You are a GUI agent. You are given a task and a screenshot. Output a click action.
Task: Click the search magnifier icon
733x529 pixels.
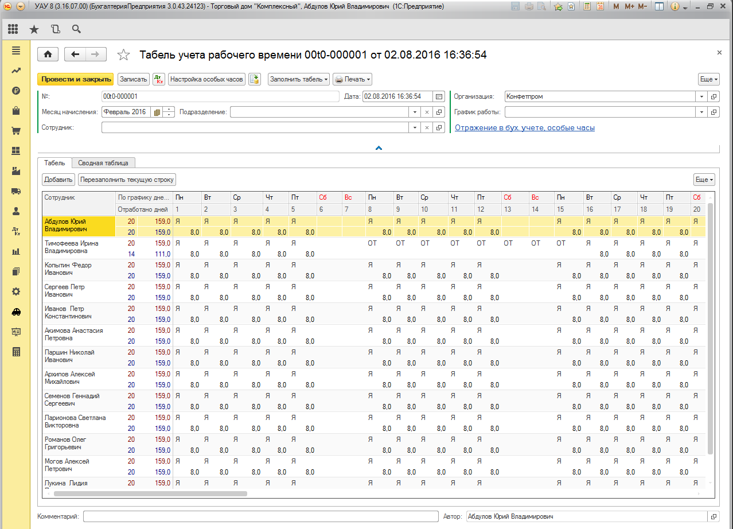point(76,29)
